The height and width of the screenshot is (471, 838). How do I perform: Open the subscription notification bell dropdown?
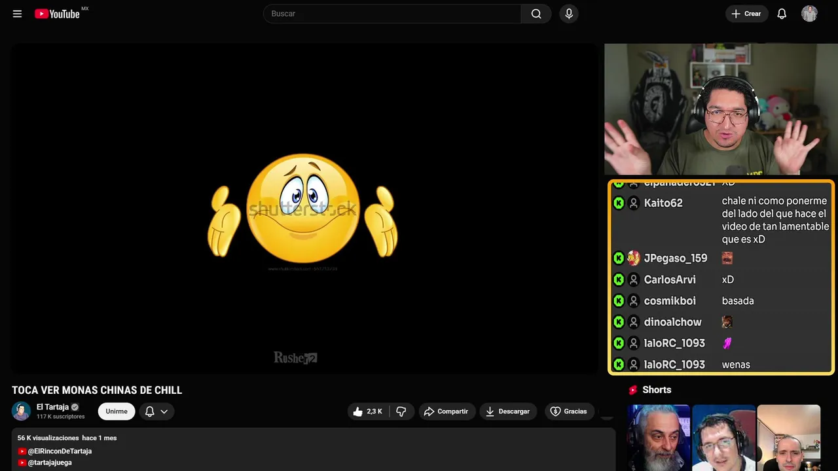[x=156, y=411]
